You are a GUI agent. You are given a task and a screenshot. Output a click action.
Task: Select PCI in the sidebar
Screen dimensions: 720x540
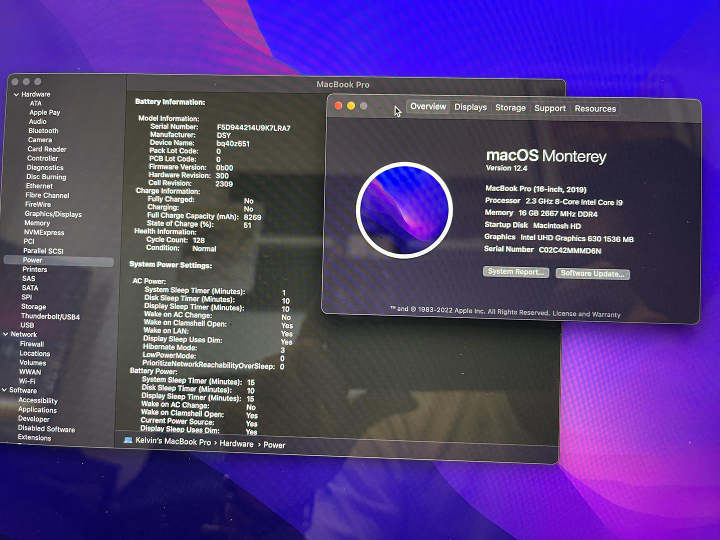coord(29,241)
